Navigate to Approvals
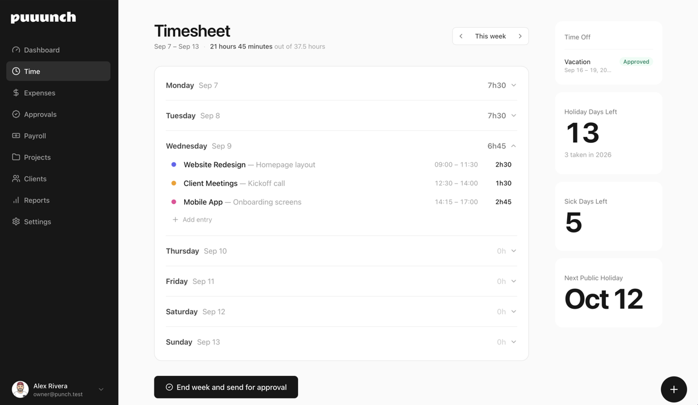The width and height of the screenshot is (698, 405). pyautogui.click(x=58, y=114)
